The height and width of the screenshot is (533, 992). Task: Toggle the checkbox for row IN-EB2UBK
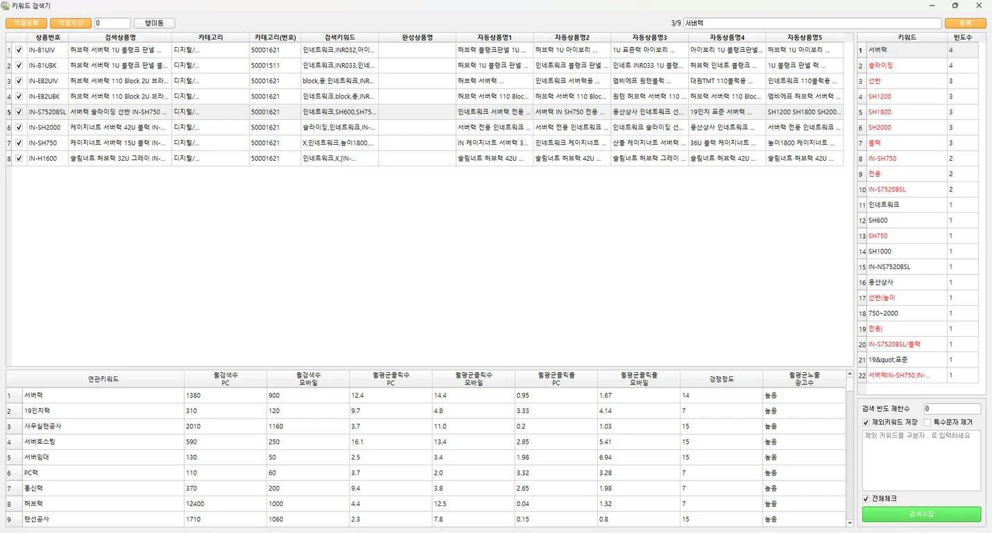pyautogui.click(x=19, y=96)
